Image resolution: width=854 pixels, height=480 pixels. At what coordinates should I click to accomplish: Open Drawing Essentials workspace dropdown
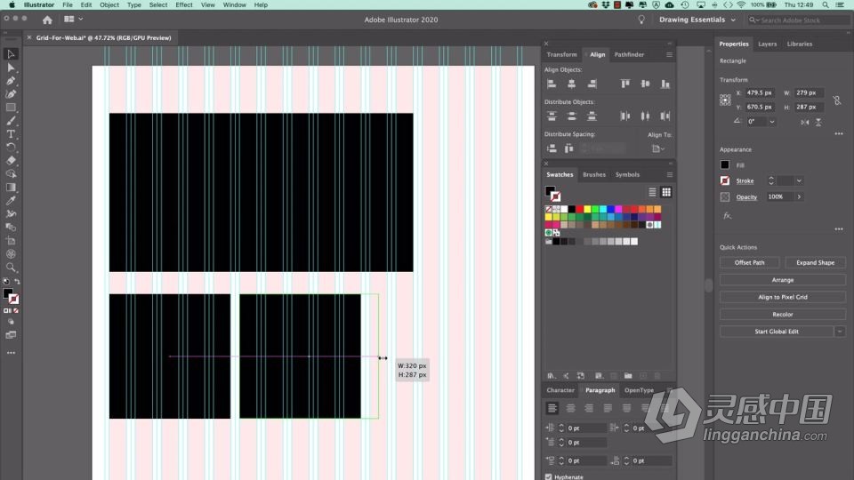tap(697, 20)
